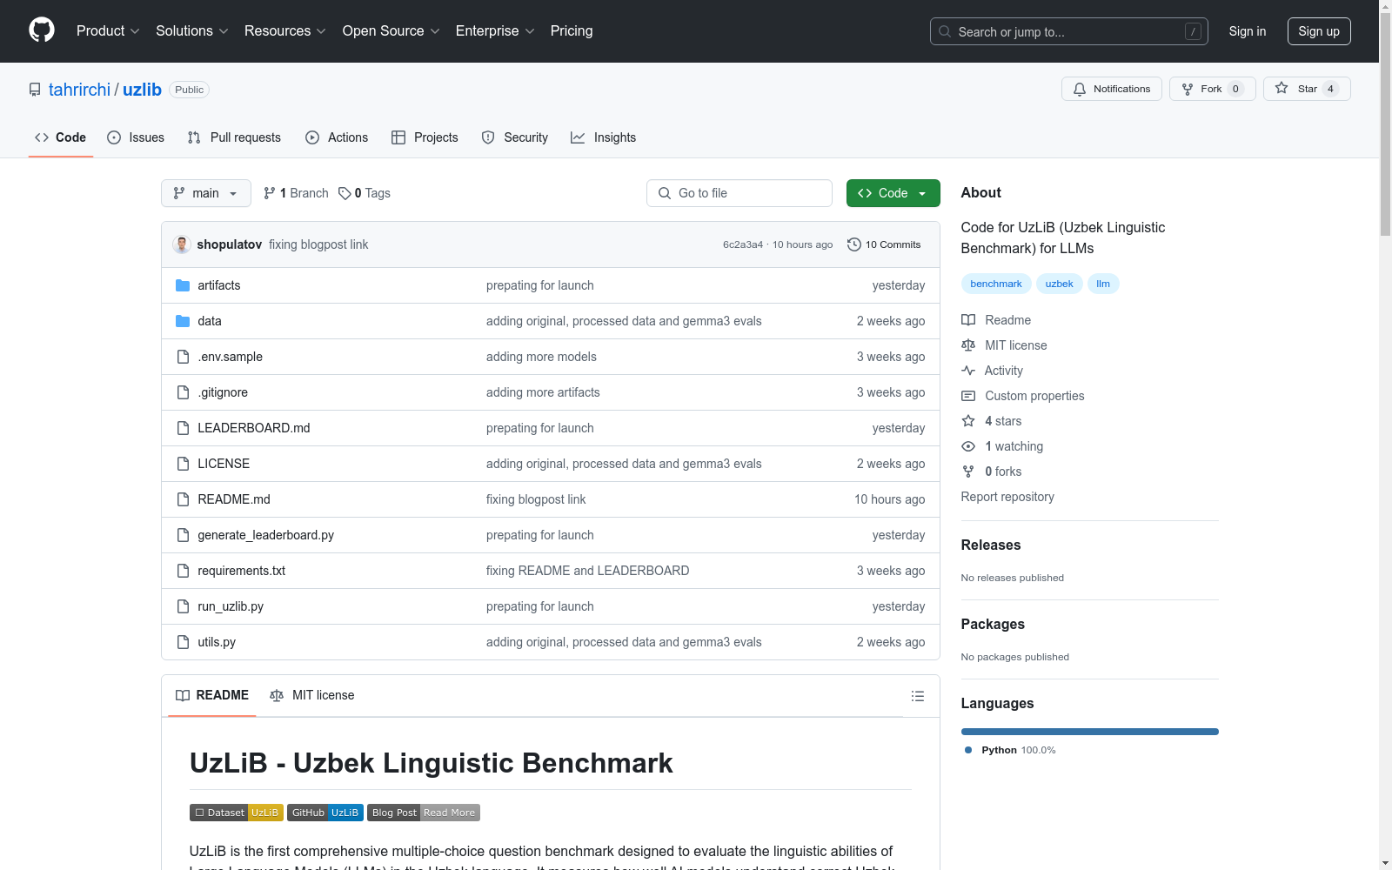Switch to the Issues tab
The width and height of the screenshot is (1392, 870).
[x=136, y=137]
